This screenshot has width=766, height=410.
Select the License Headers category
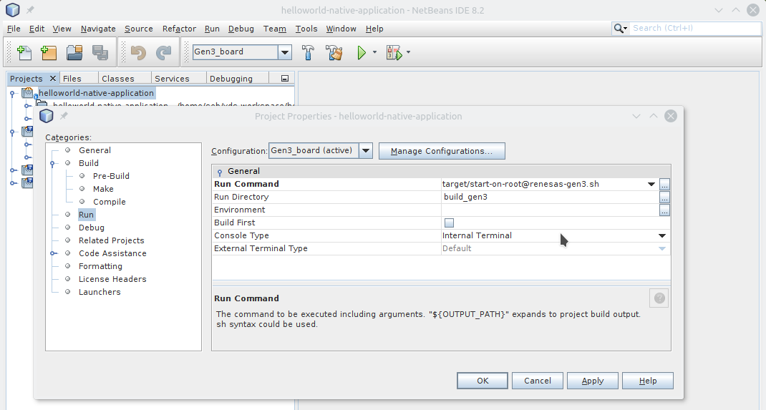click(x=112, y=279)
